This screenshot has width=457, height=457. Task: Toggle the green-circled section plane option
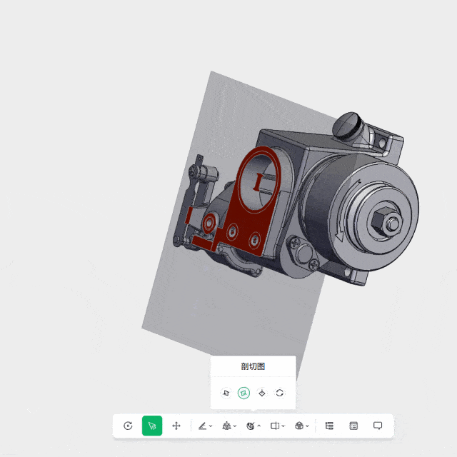click(x=244, y=393)
